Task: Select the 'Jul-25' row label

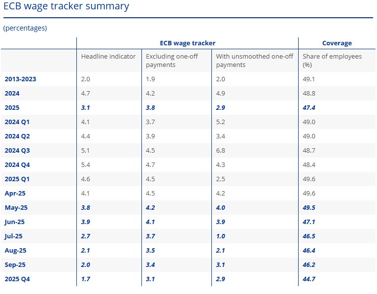Action: (x=14, y=236)
